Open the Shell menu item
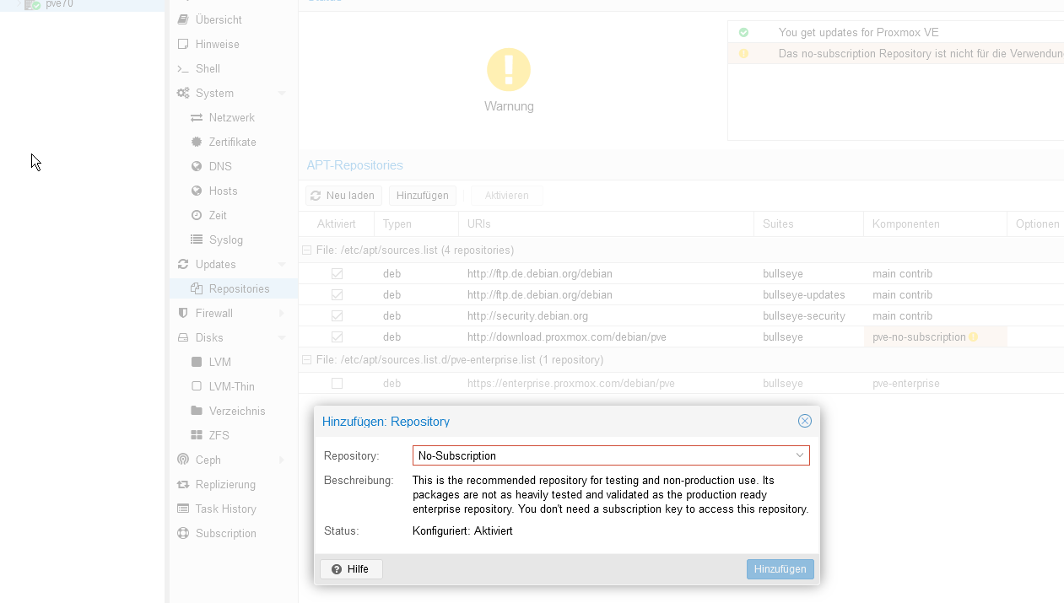Viewport: 1064px width, 603px height. tap(234, 68)
